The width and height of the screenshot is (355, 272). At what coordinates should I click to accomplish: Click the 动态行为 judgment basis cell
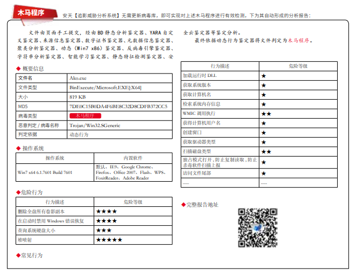coord(120,134)
